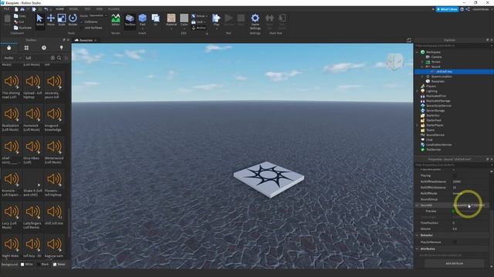
Task: Activate the Scale tool
Action: [x=62, y=20]
